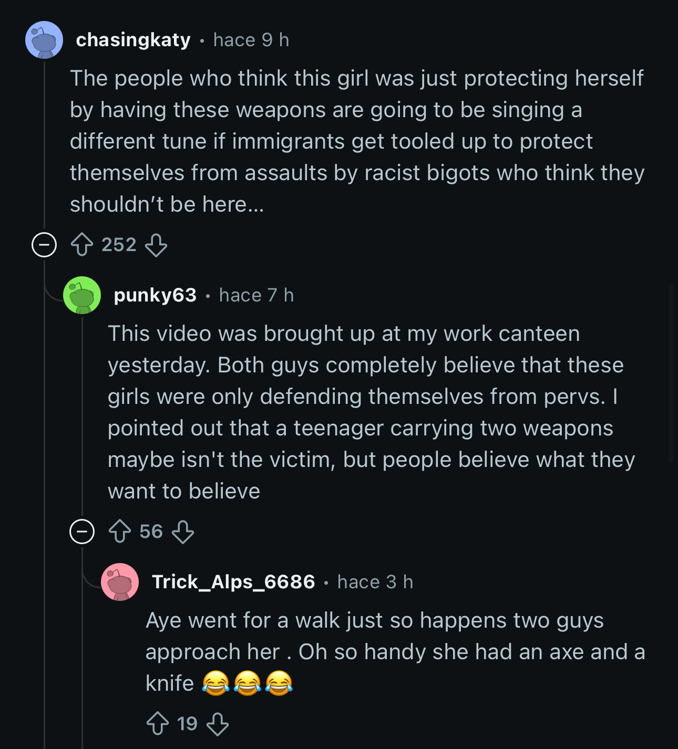Upvote punky63's comment
The width and height of the screenshot is (678, 749).
coord(120,532)
